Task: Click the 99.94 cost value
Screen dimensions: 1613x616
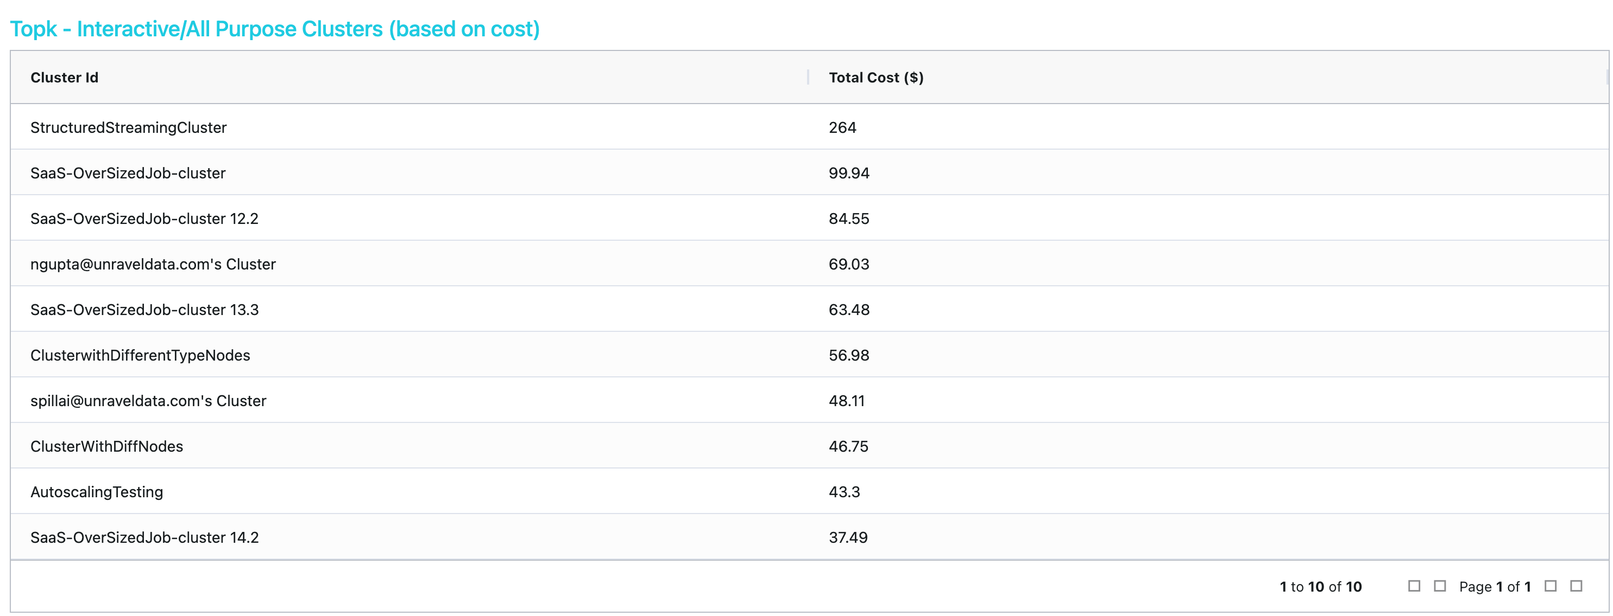Action: coord(848,173)
